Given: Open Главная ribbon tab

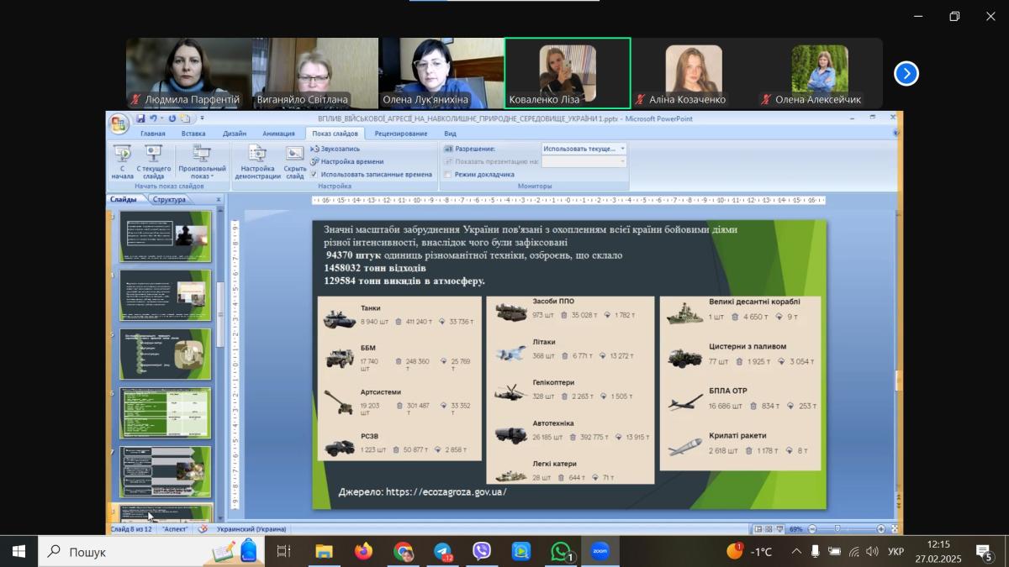Looking at the screenshot, I should (x=153, y=134).
